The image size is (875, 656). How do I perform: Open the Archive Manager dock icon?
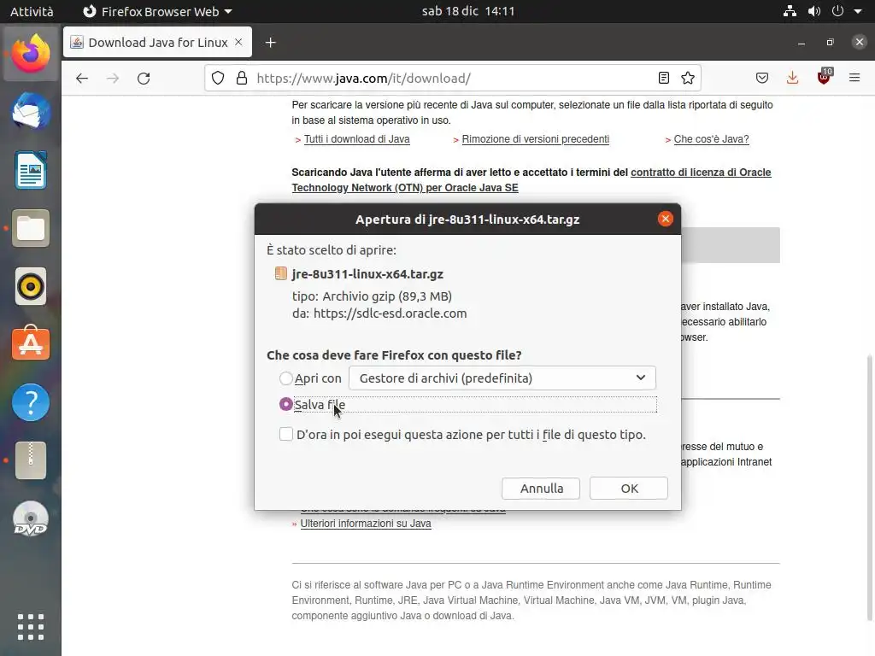(31, 460)
